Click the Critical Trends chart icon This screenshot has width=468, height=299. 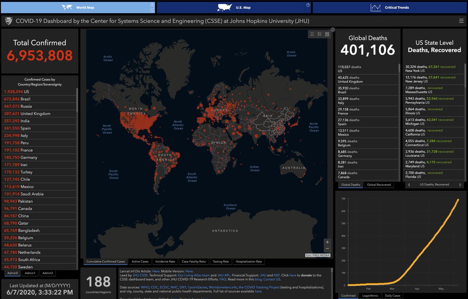[x=376, y=7]
